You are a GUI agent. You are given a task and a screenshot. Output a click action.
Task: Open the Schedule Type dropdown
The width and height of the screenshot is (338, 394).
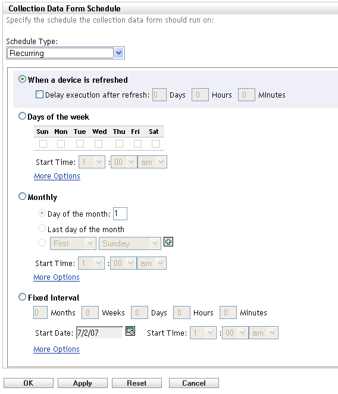coord(65,53)
